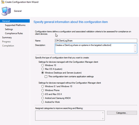
Task: Choose the Windows Phone radio button
Action: point(42,90)
